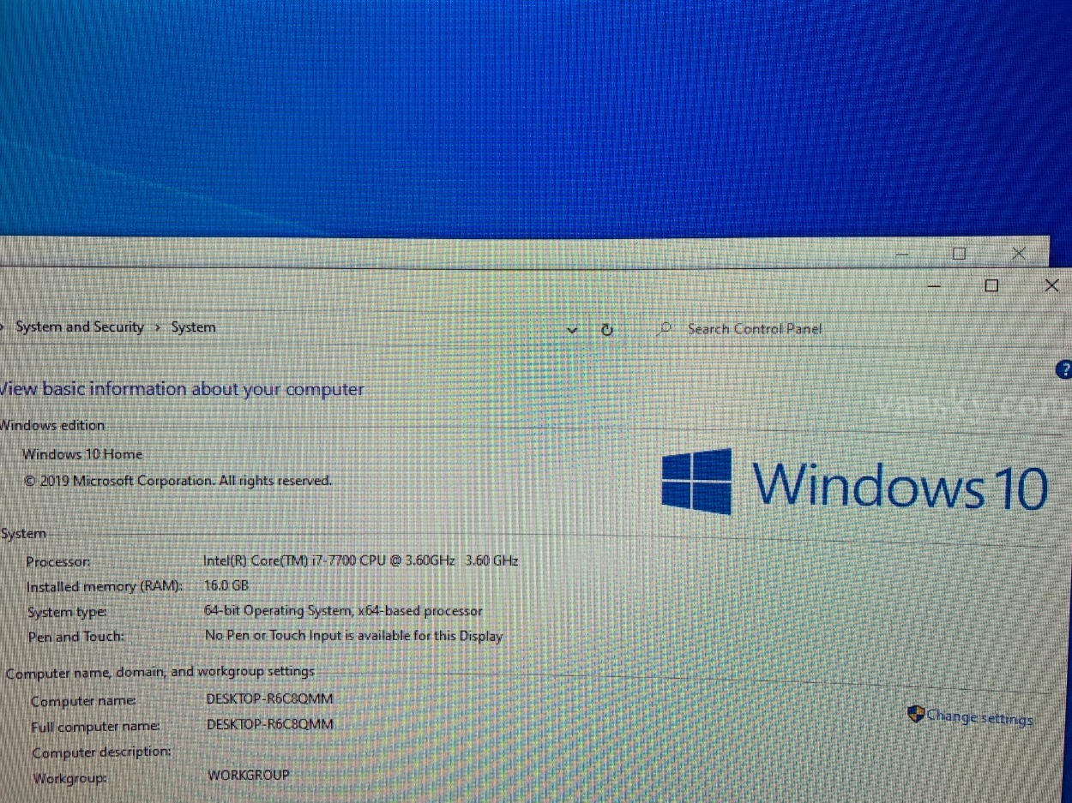1072x803 pixels.
Task: Click the magnifier icon in the search box
Action: pos(664,329)
